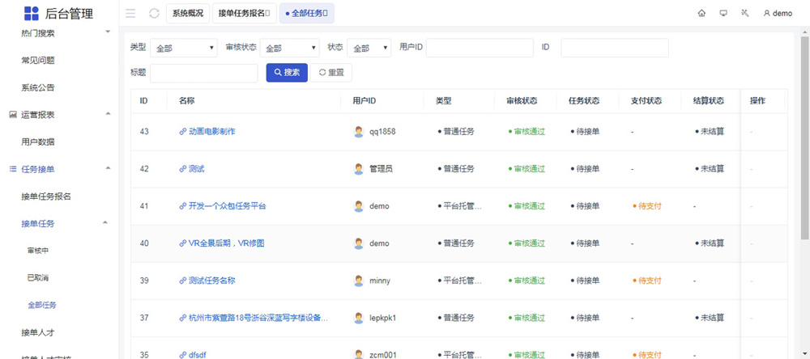Open the 动画电影制作 task link

(211, 132)
